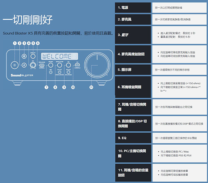Click the description cell beside "5. 顯示屏"
The image size is (208, 183).
click(179, 70)
